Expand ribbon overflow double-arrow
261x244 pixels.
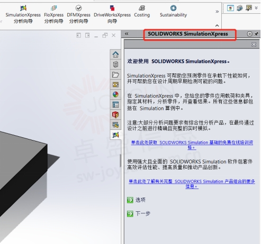click(x=217, y=12)
